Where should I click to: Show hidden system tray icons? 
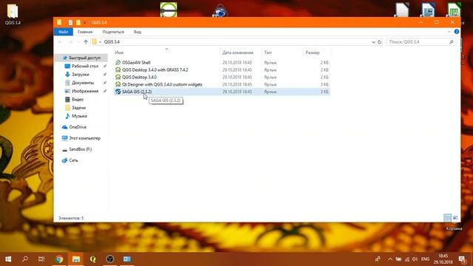pyautogui.click(x=390, y=259)
